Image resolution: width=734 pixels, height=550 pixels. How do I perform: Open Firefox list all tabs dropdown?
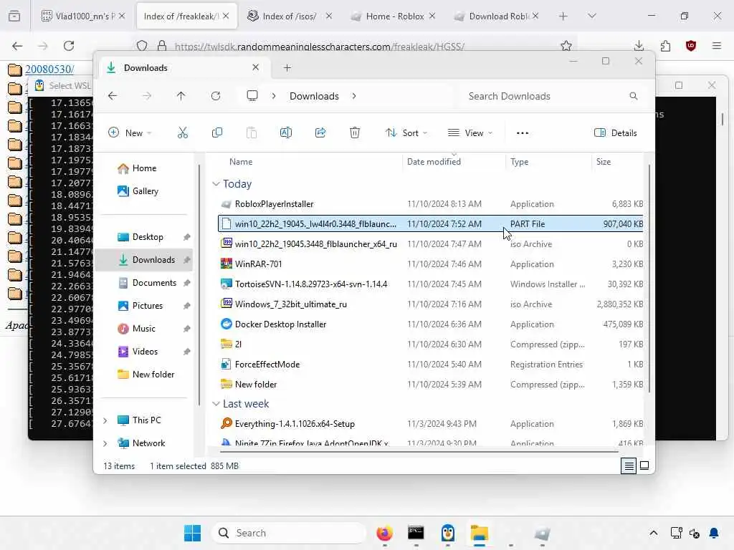592,16
